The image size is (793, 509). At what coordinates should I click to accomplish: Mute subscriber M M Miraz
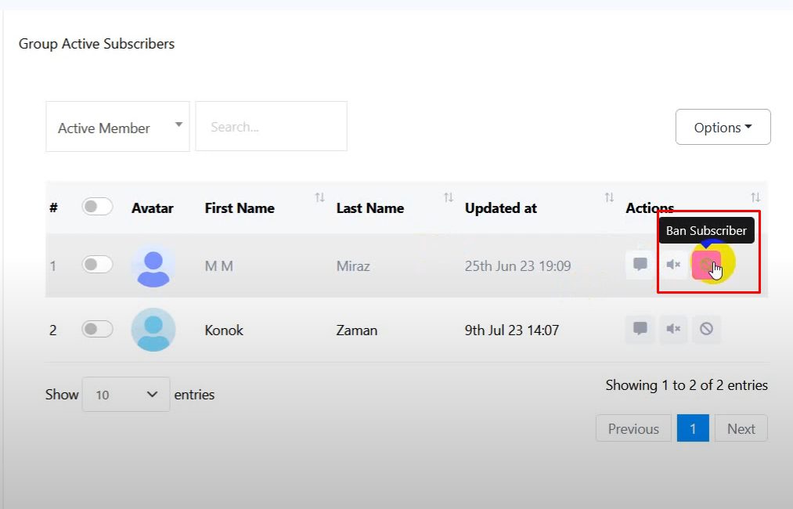(x=672, y=265)
